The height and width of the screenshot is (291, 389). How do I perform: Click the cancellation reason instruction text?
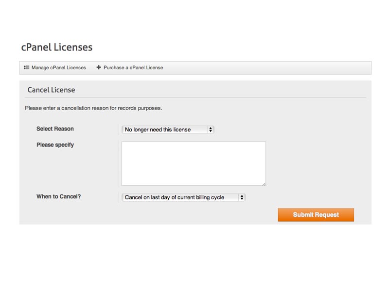(x=93, y=108)
